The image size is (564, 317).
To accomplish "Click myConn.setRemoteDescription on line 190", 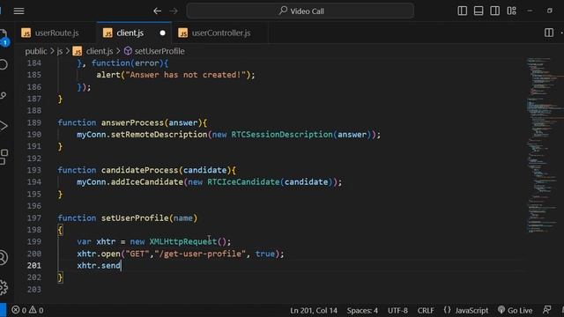I will coord(142,135).
